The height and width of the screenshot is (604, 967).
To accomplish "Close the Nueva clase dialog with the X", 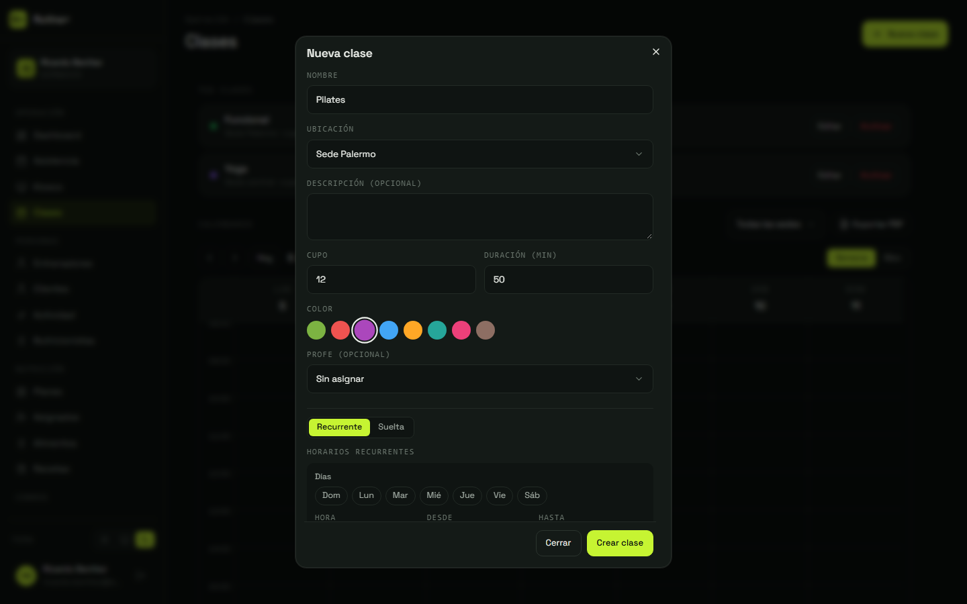I will [x=656, y=52].
